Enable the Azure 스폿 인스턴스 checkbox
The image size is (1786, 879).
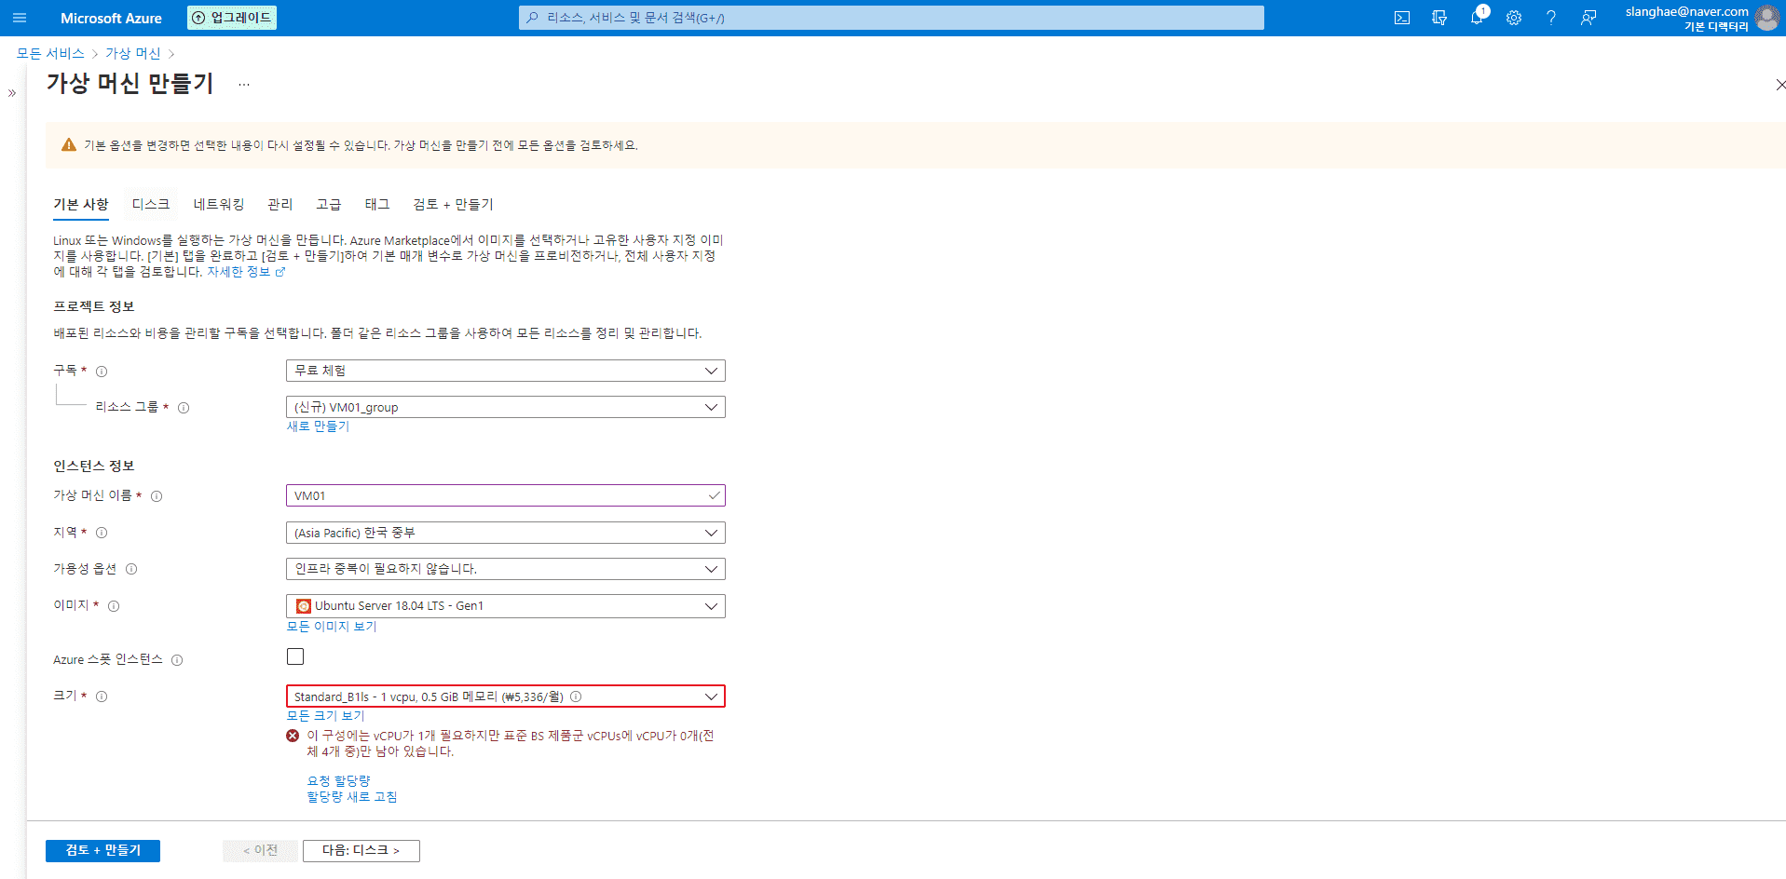click(x=295, y=656)
